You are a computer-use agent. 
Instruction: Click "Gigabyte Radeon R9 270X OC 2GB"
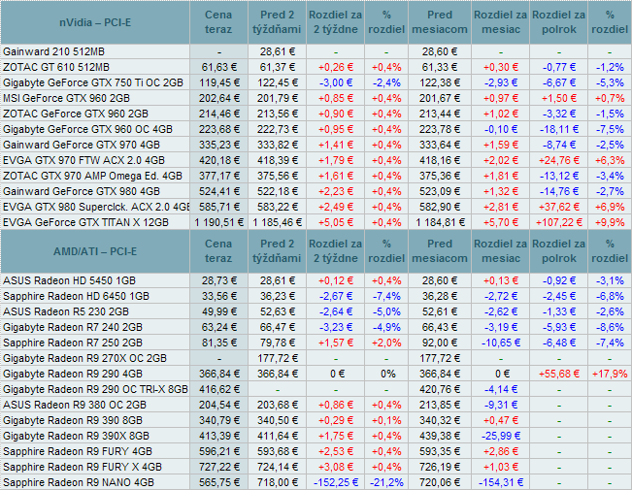point(84,358)
